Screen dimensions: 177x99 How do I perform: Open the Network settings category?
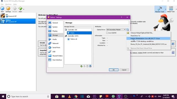pyautogui.click(x=55, y=43)
